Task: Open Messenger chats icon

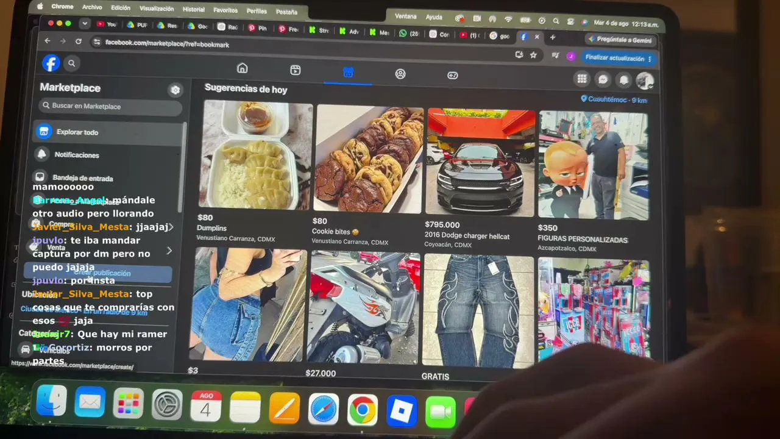Action: 603,79
